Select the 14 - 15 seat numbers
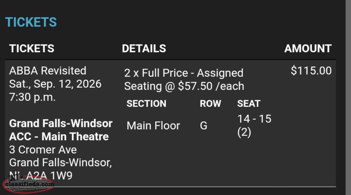Screen dimensions: 351x195 pos(254,119)
